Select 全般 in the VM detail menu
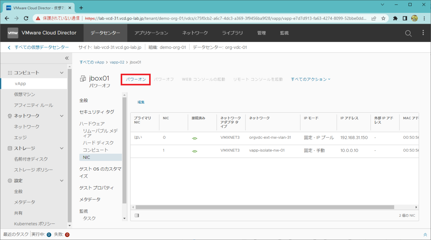 (x=84, y=100)
